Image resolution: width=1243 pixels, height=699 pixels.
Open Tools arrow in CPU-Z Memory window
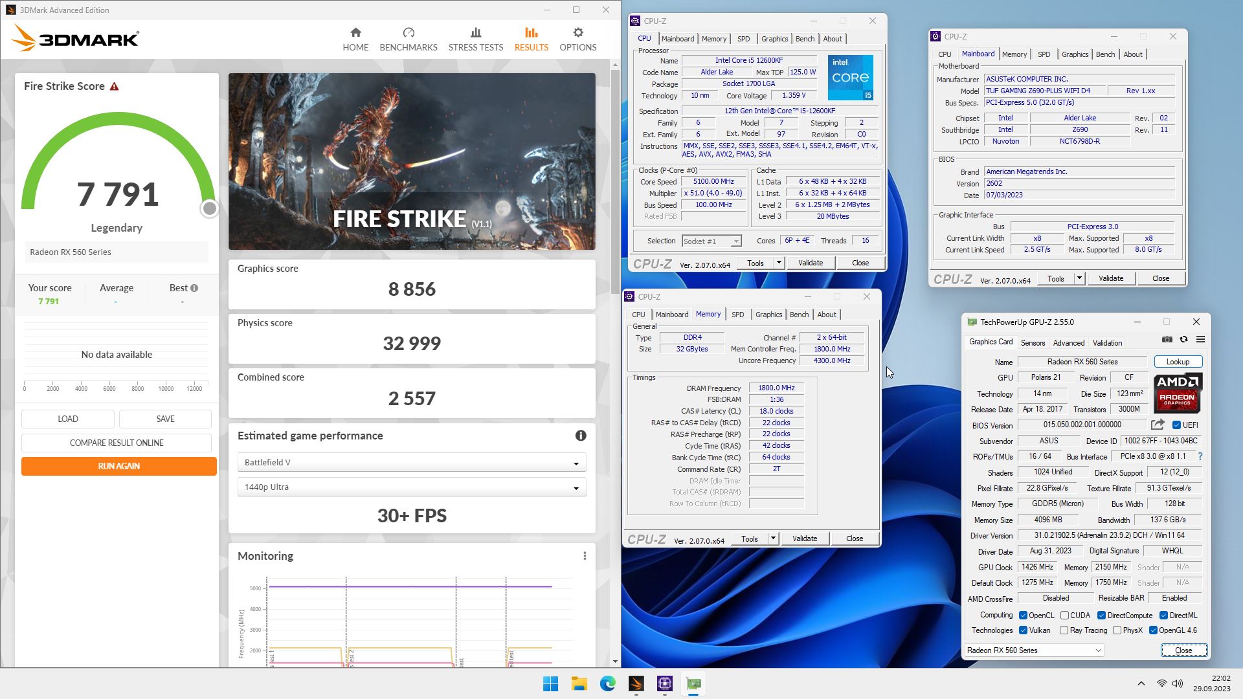(773, 538)
